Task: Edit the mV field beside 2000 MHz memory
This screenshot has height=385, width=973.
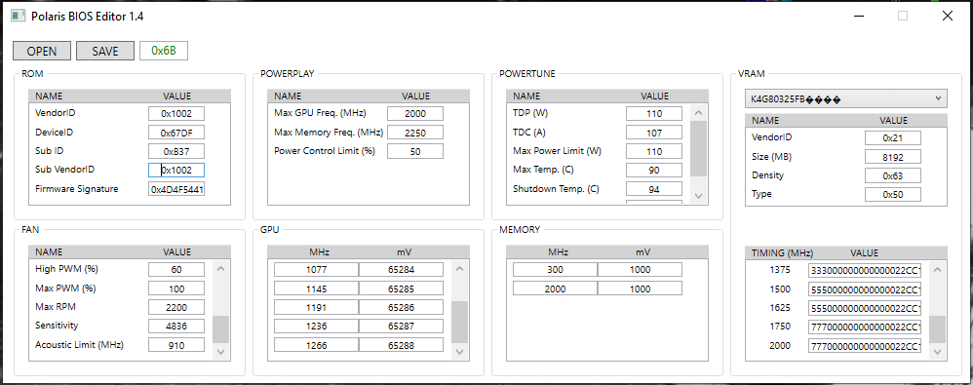Action: click(x=641, y=289)
